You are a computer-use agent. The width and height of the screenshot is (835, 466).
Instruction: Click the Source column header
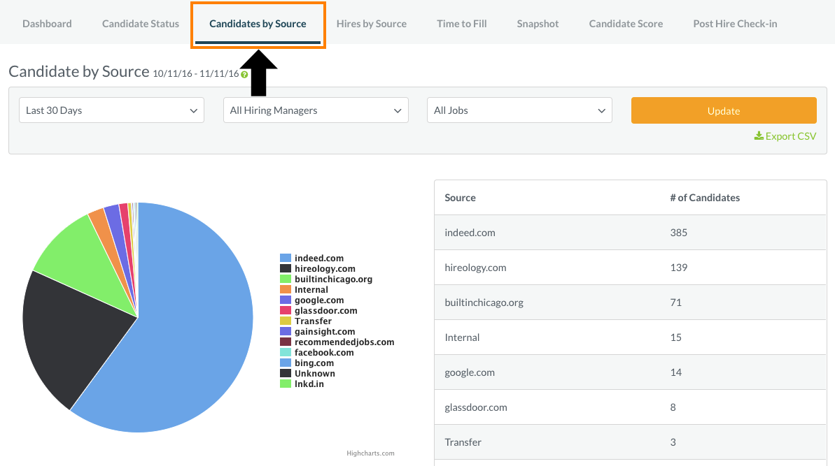pos(460,198)
